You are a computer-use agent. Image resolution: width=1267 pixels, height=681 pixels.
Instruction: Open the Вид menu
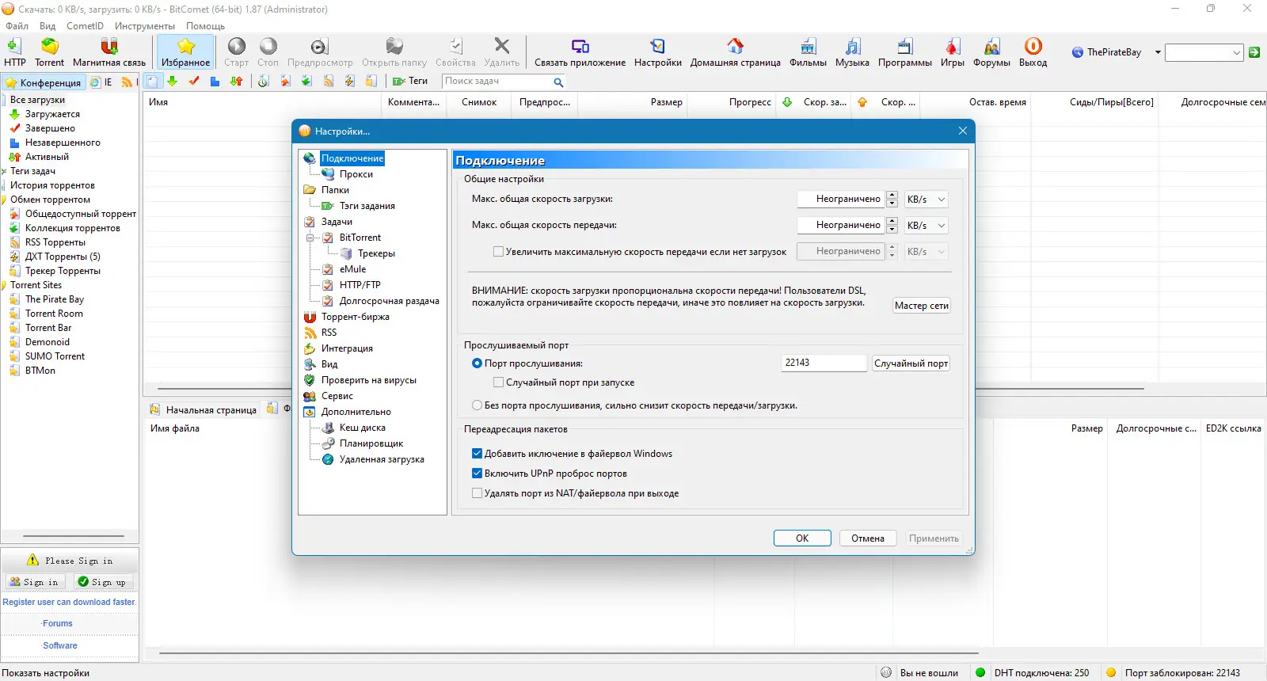pyautogui.click(x=48, y=26)
